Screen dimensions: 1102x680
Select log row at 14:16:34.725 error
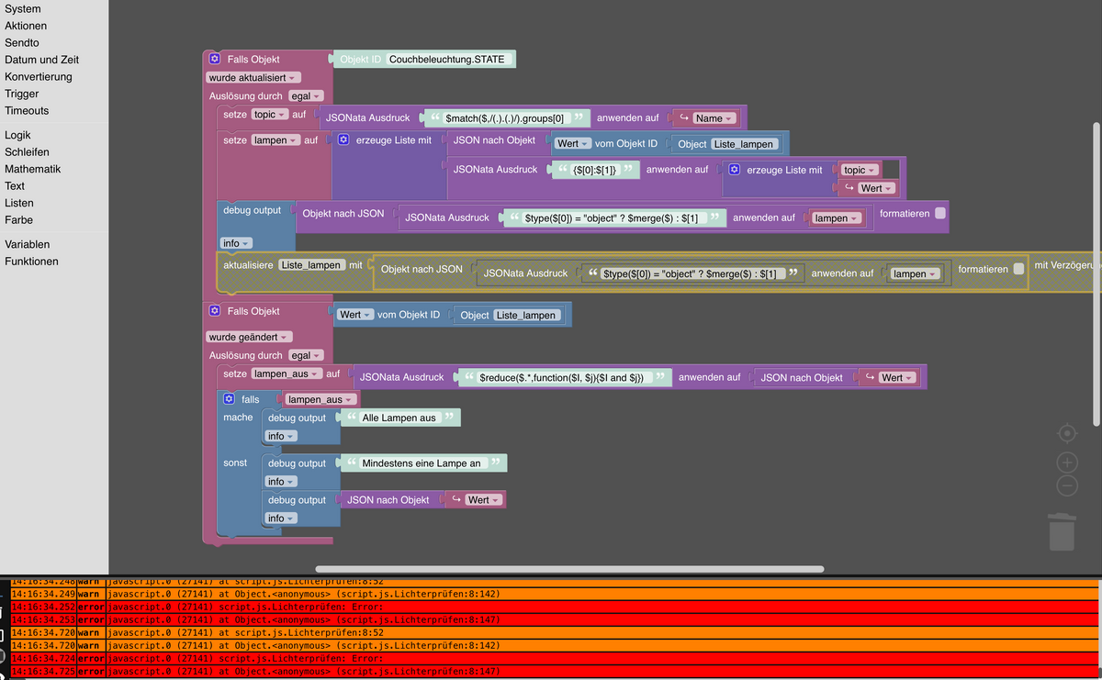(x=555, y=672)
